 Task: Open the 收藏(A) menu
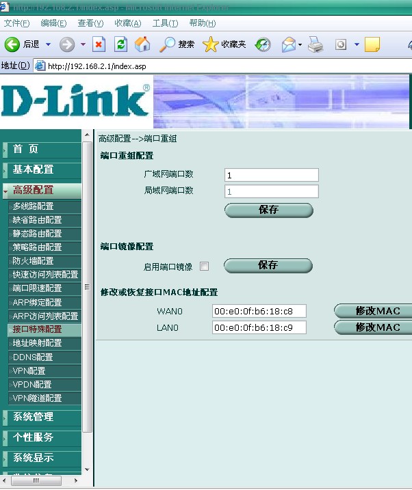click(x=127, y=23)
